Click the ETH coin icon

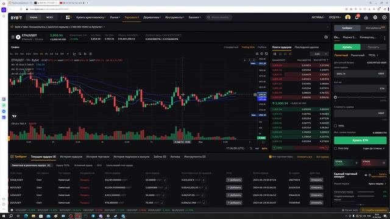(x=18, y=37)
